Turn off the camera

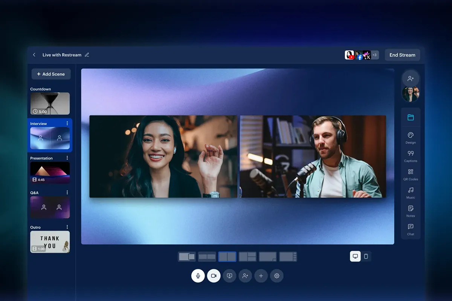click(214, 276)
